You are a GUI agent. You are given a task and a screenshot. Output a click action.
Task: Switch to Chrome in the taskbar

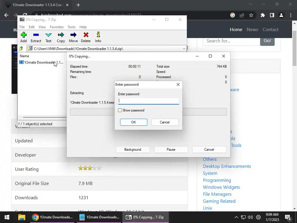[x=52, y=217]
